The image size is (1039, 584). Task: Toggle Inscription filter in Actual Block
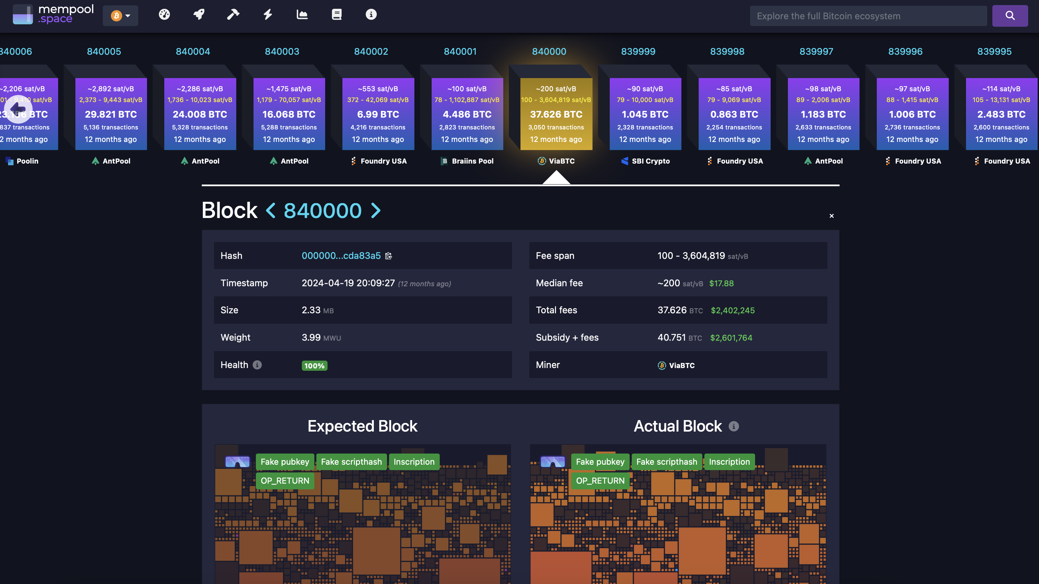coord(729,461)
